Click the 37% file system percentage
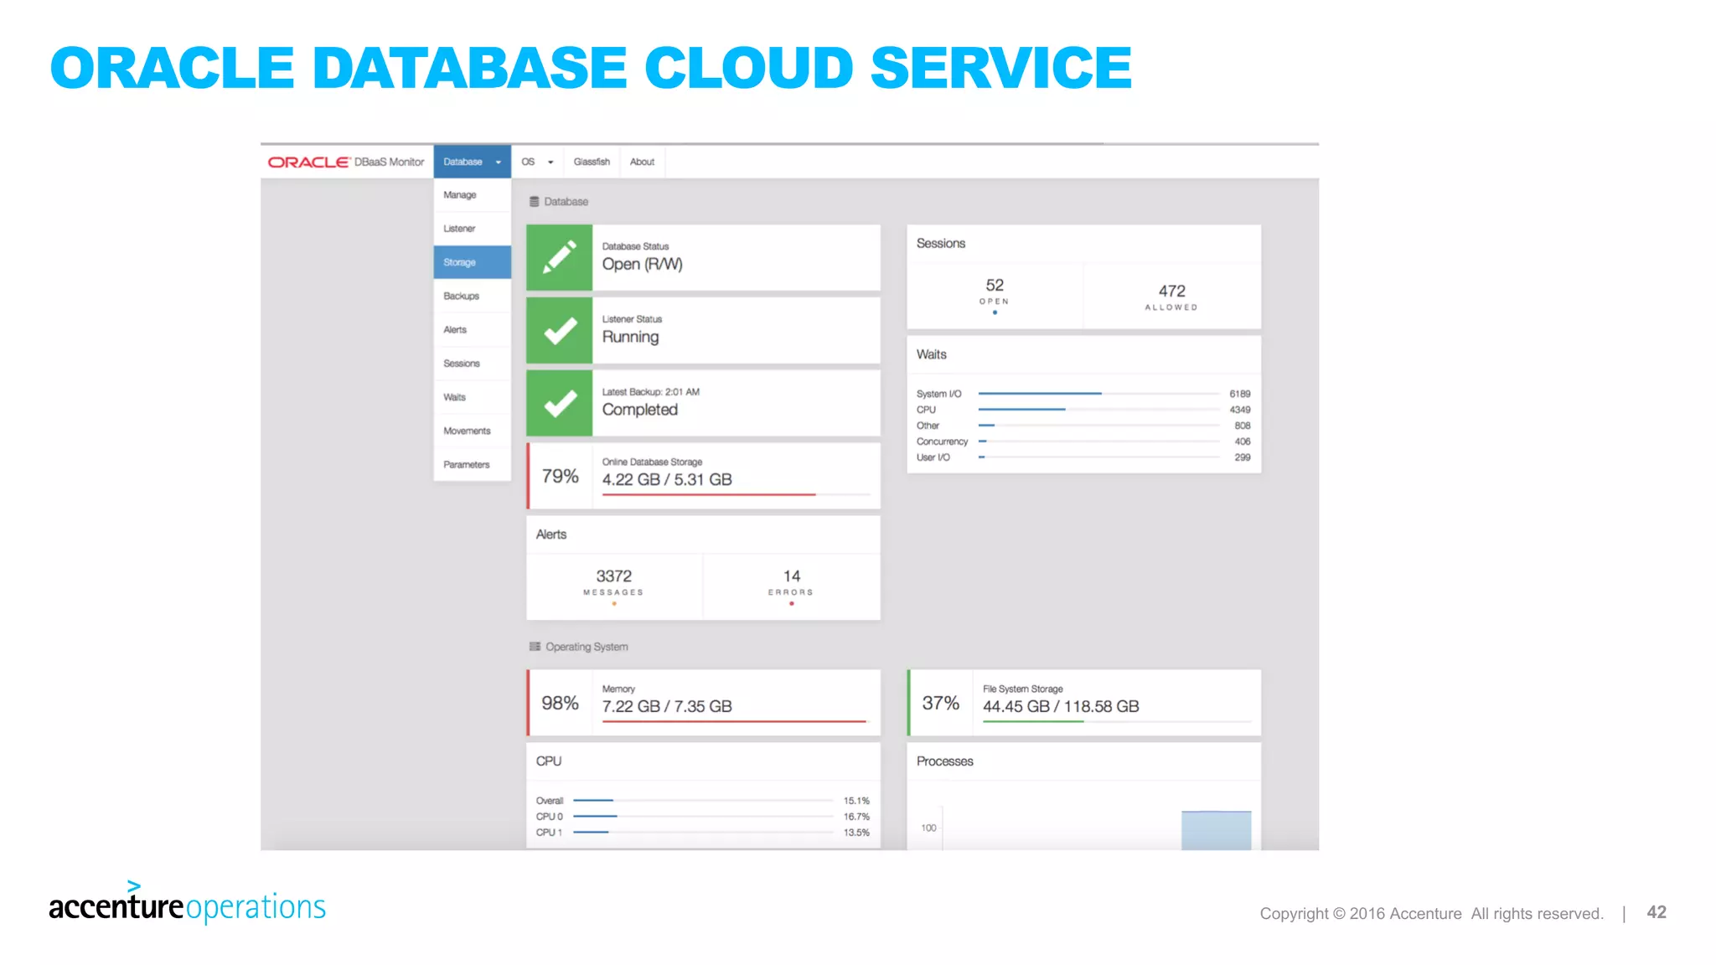Viewport: 1716px width, 965px height. 940,703
